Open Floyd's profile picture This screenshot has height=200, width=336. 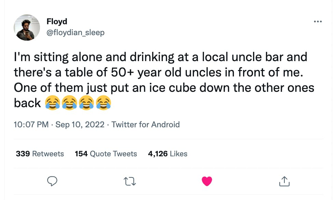[27, 28]
